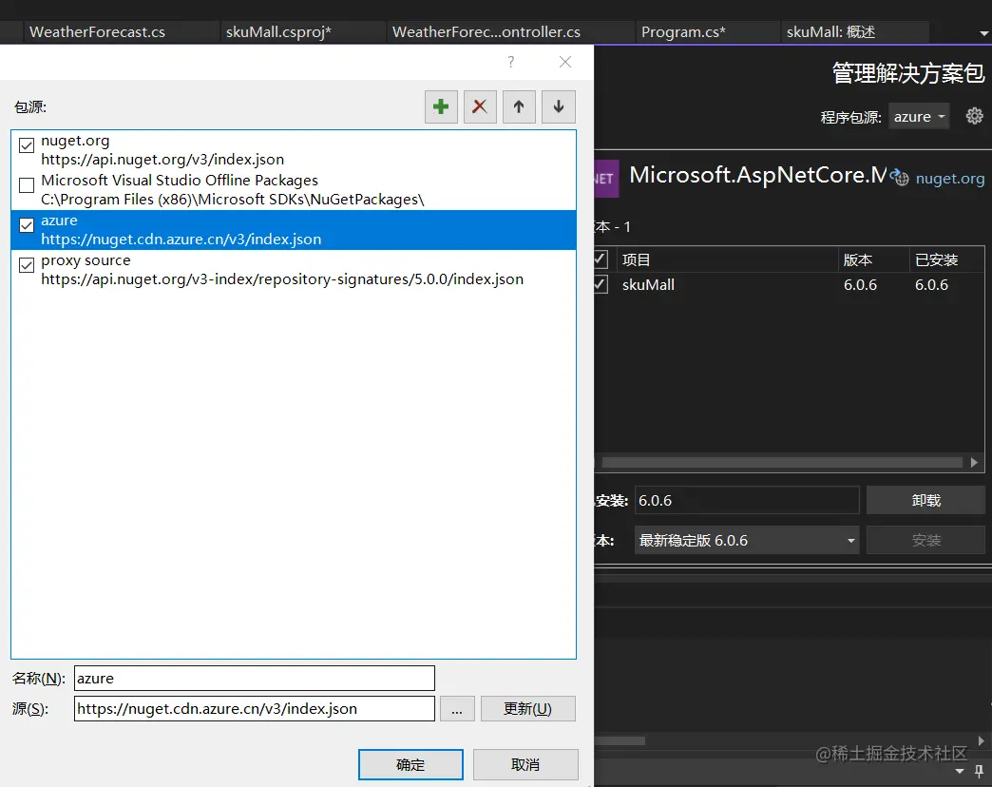
Task: Click bottom horizontal scrollbar thumb
Action: [x=620, y=740]
